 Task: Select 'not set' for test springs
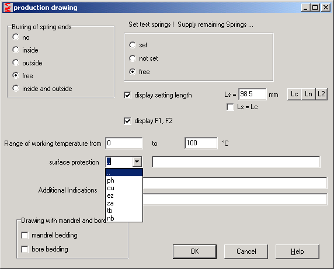(x=133, y=58)
